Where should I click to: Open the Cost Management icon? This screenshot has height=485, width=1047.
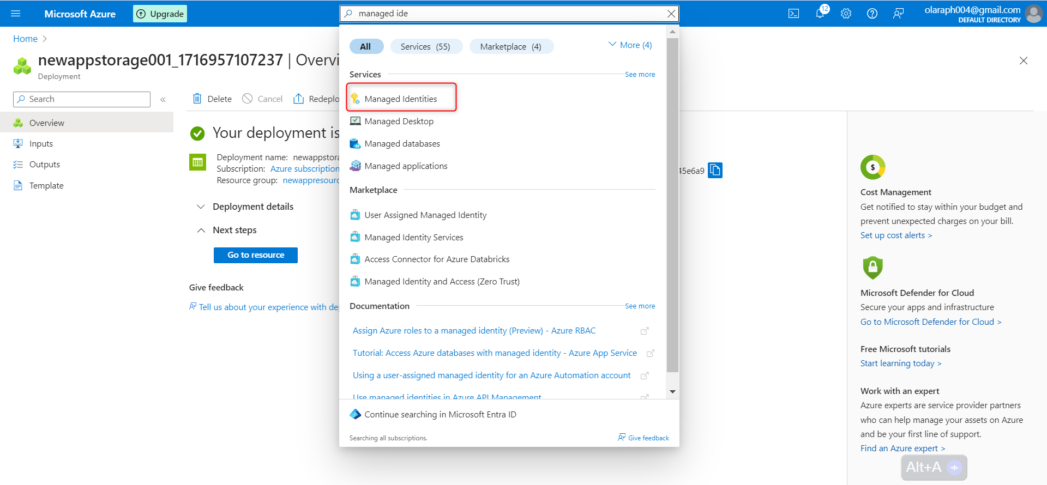(872, 167)
